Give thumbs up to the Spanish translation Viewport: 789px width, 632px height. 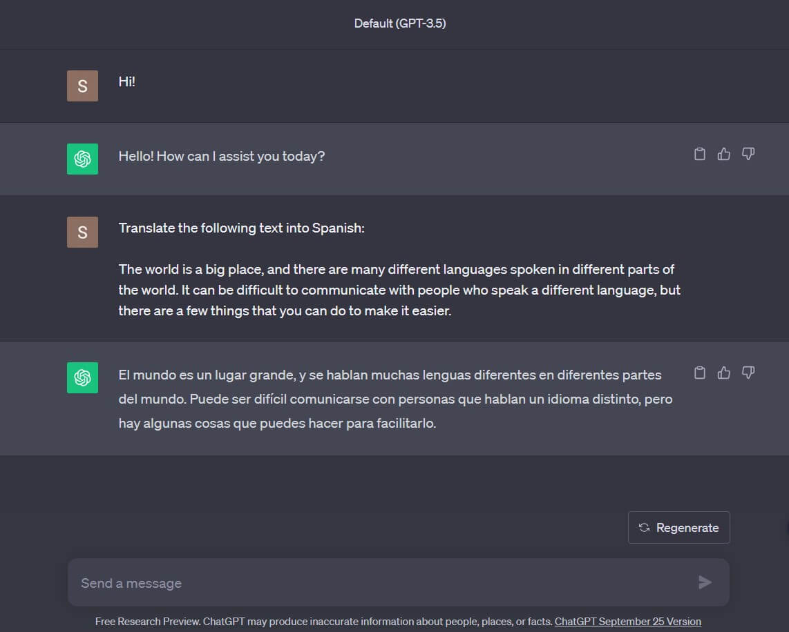[x=724, y=373]
